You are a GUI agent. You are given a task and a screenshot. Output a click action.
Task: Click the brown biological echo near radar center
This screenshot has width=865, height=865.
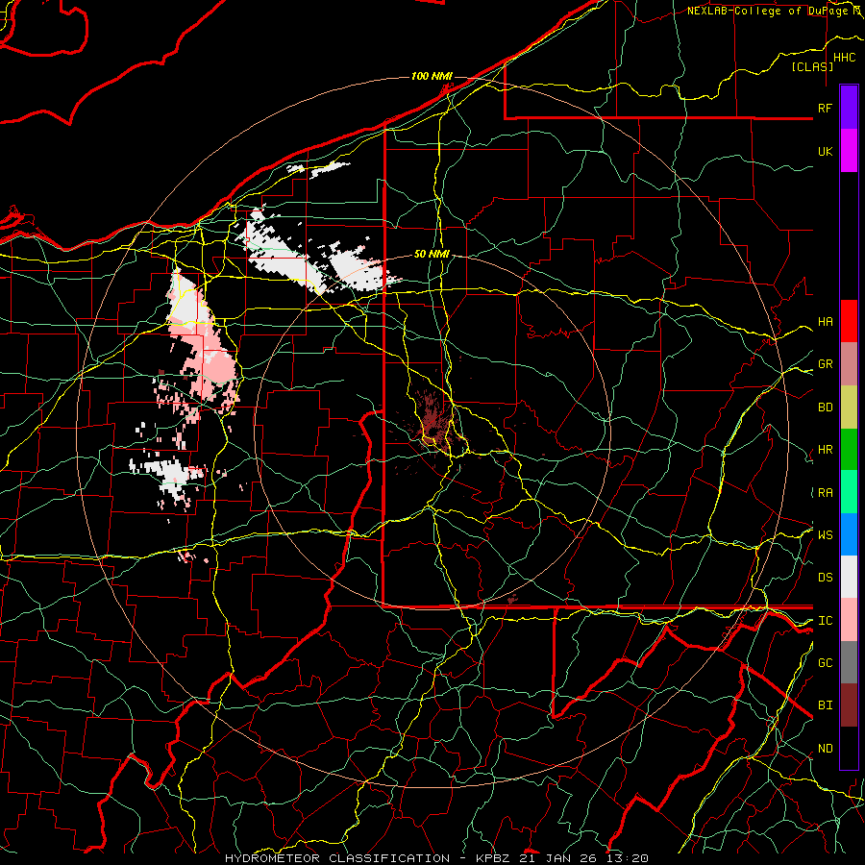[x=433, y=422]
